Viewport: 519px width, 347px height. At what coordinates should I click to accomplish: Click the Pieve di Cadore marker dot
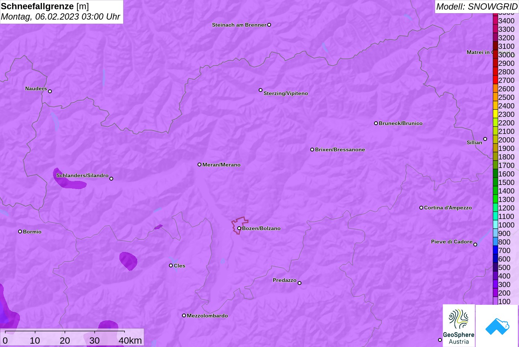(x=475, y=244)
